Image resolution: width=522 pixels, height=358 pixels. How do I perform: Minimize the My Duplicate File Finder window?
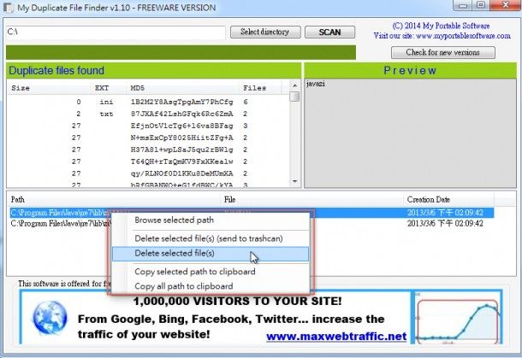point(462,5)
